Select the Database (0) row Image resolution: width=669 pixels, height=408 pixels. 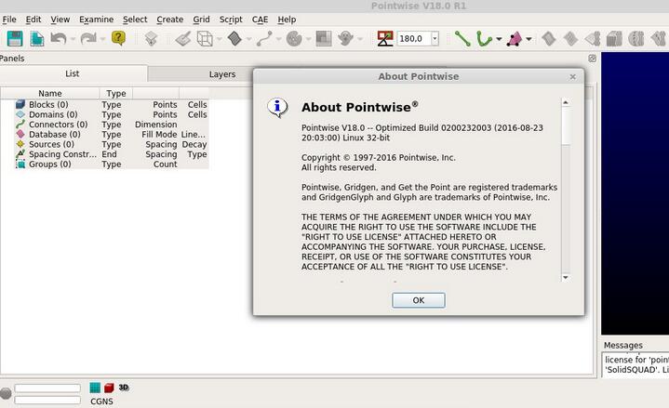pos(112,134)
